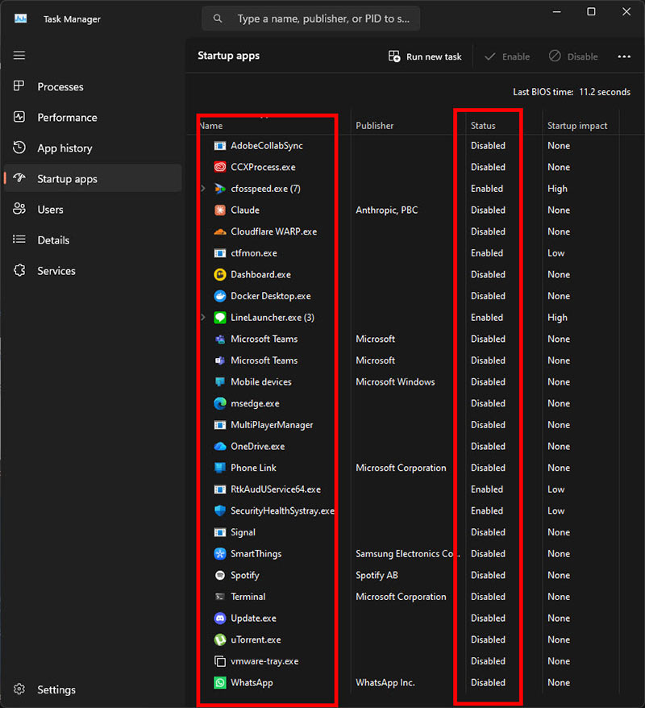This screenshot has height=708, width=645.
Task: Click the search magnifier icon
Action: 218,19
